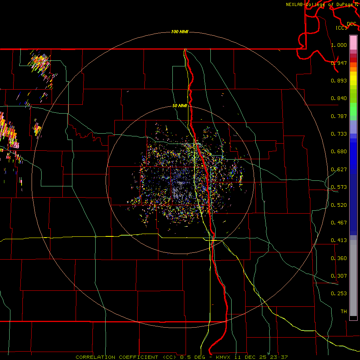Viewport: 360px width, 360px height.
Task: Click the Correlation Coefficient caption at bottom
Action: [x=182, y=357]
